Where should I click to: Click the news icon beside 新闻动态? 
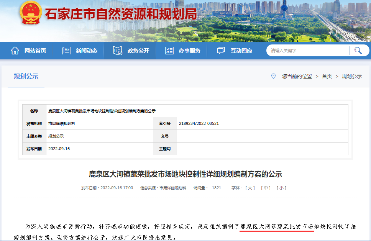[x=66, y=51]
